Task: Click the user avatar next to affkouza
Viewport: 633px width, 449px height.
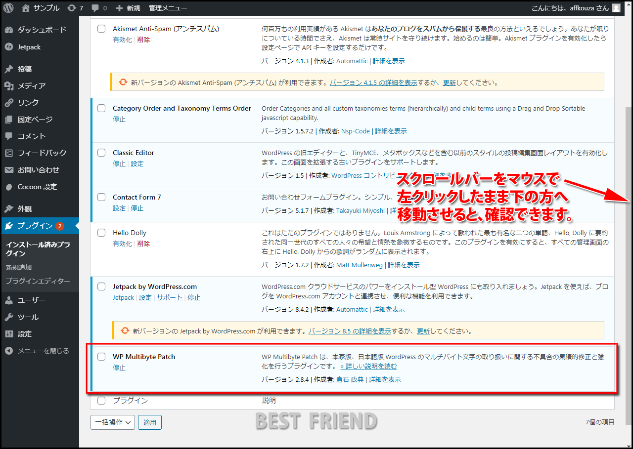Action: tap(616, 8)
